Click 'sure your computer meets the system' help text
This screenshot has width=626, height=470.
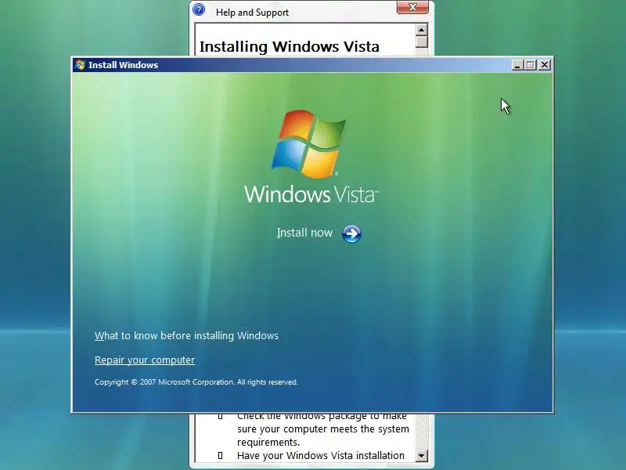(x=323, y=428)
